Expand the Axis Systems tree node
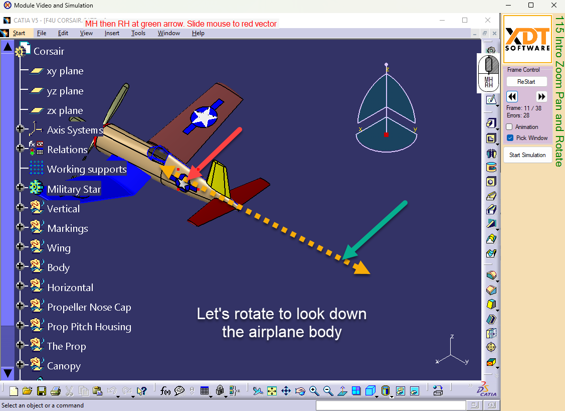This screenshot has height=411, width=565. pyautogui.click(x=20, y=128)
